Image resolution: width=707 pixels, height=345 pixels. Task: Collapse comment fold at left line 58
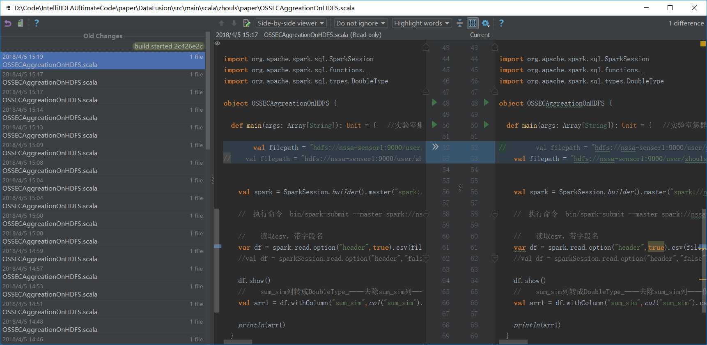click(x=426, y=214)
